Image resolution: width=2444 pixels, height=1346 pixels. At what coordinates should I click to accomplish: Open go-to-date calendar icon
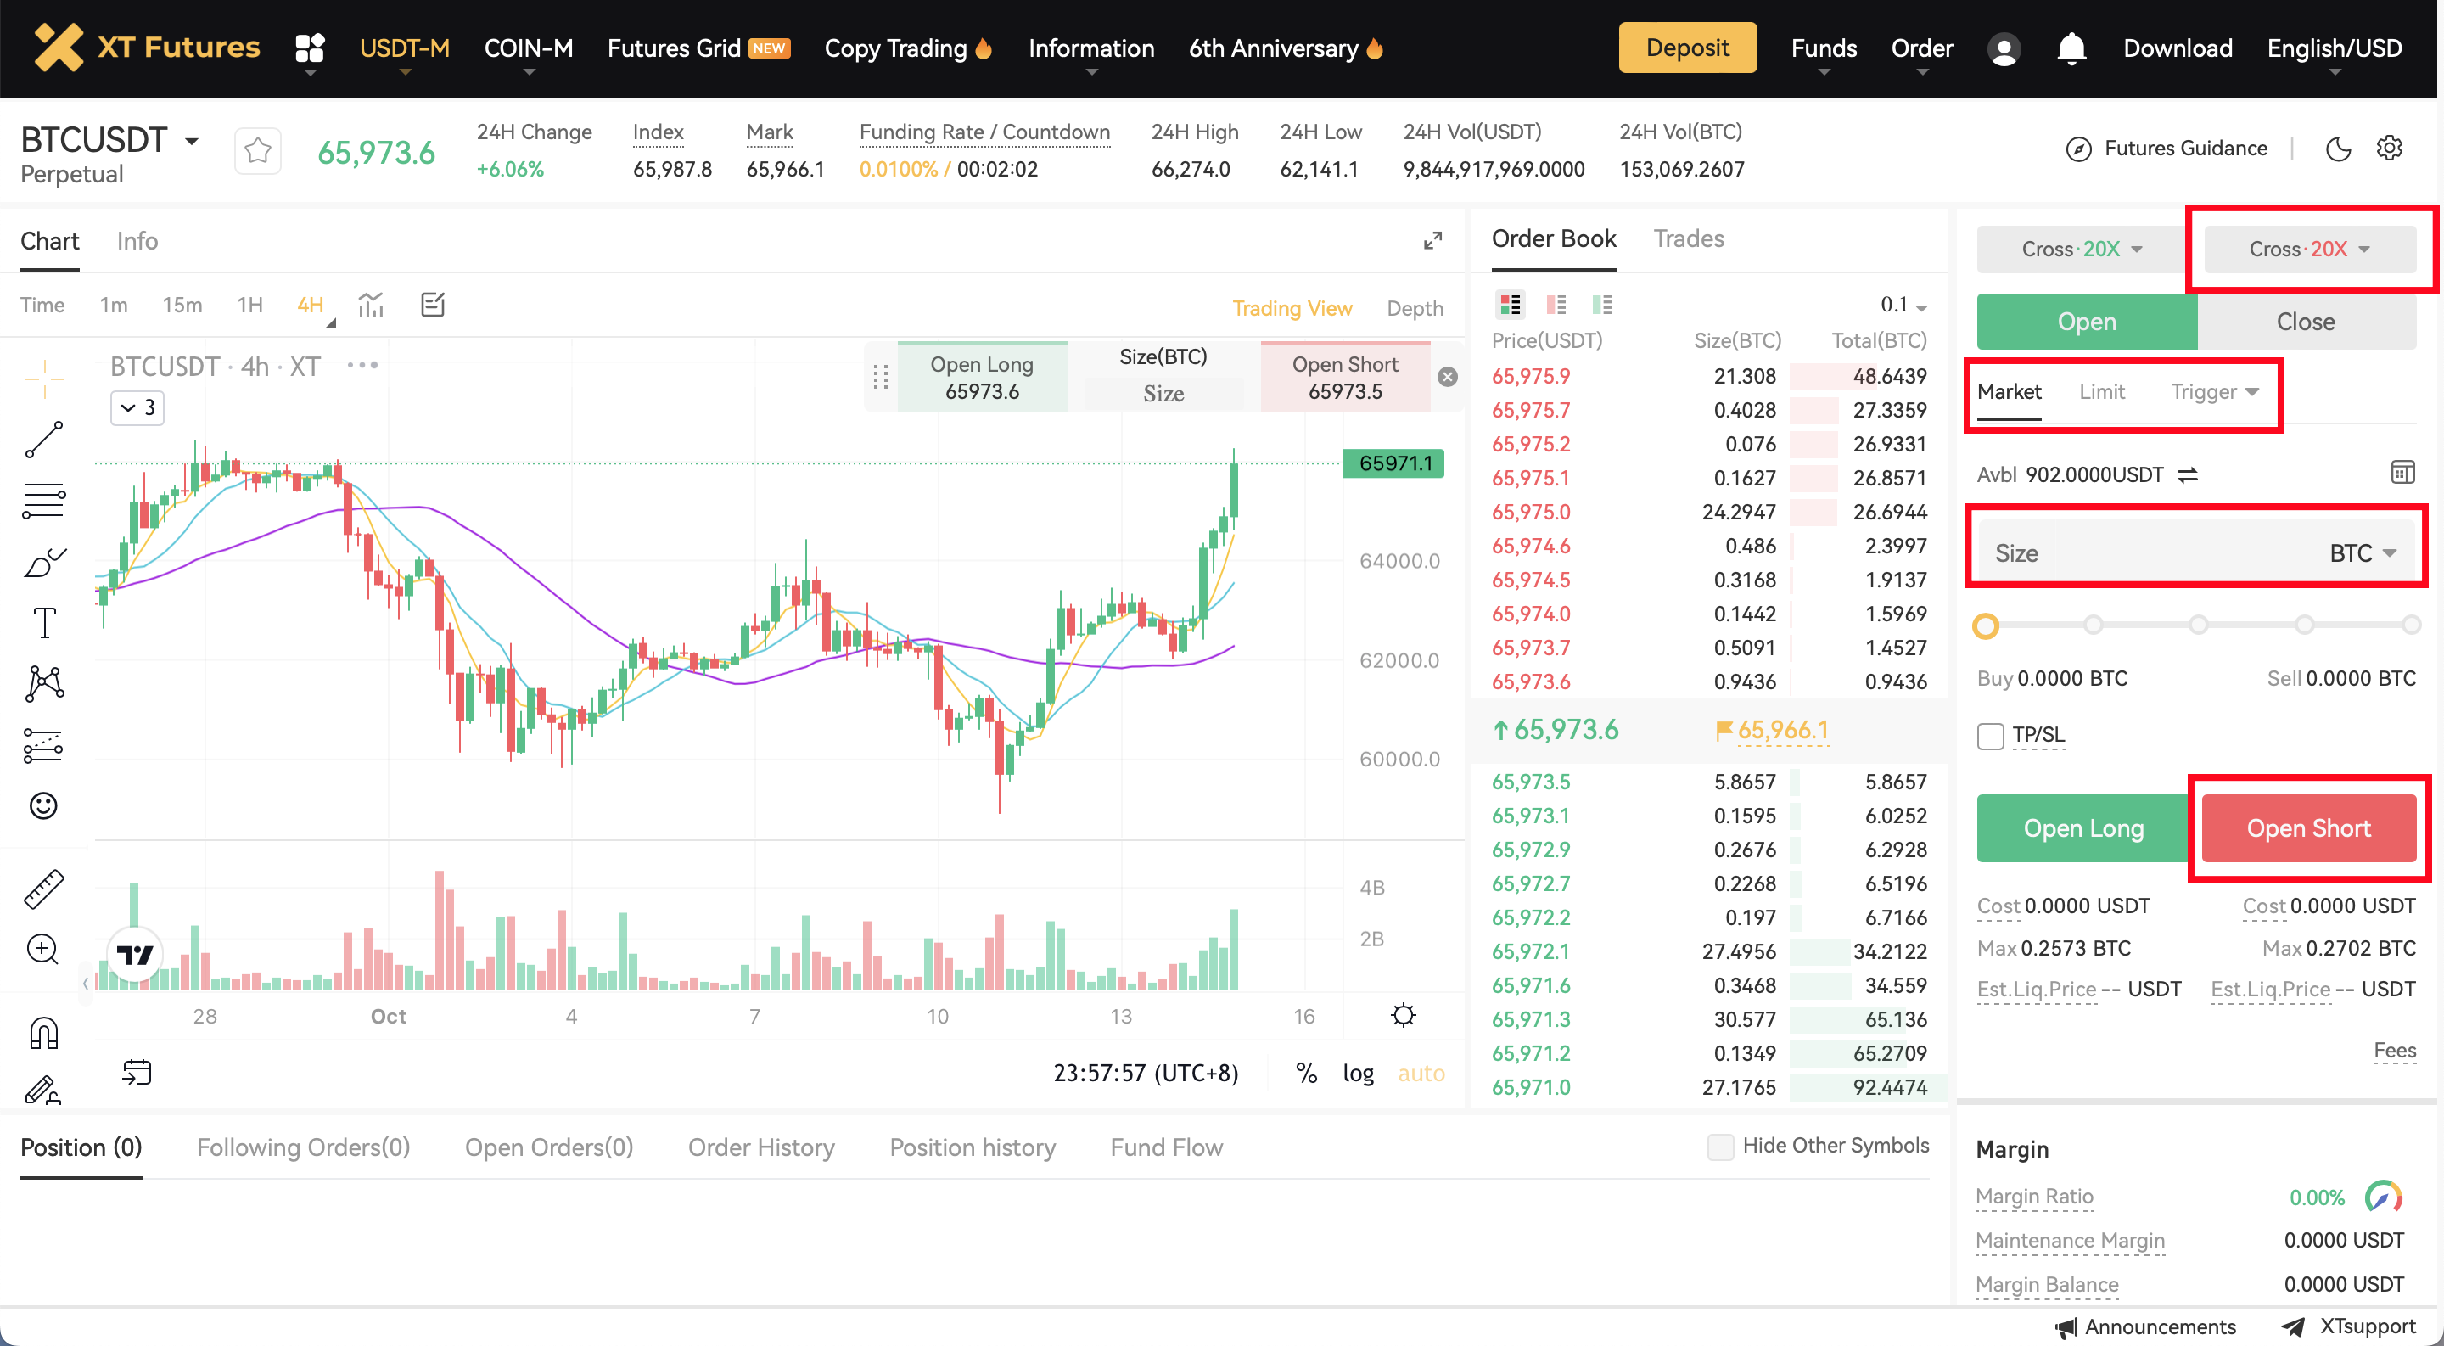(137, 1073)
